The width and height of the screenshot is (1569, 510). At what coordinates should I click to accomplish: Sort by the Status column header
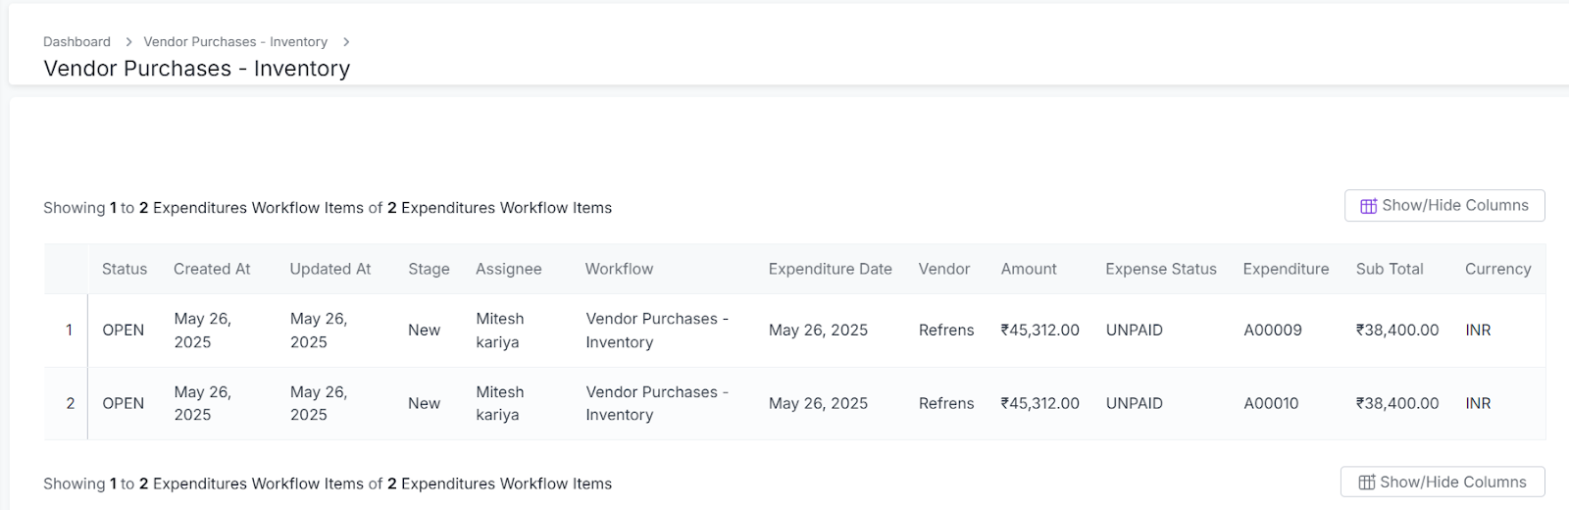point(125,269)
